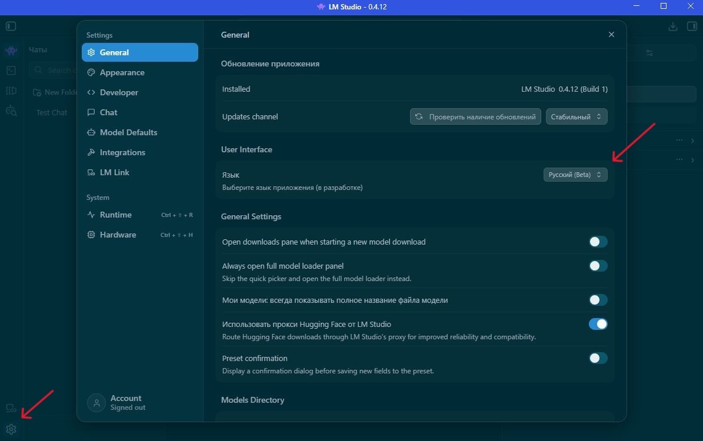Open the Стабильный updates channel dropdown

point(577,116)
